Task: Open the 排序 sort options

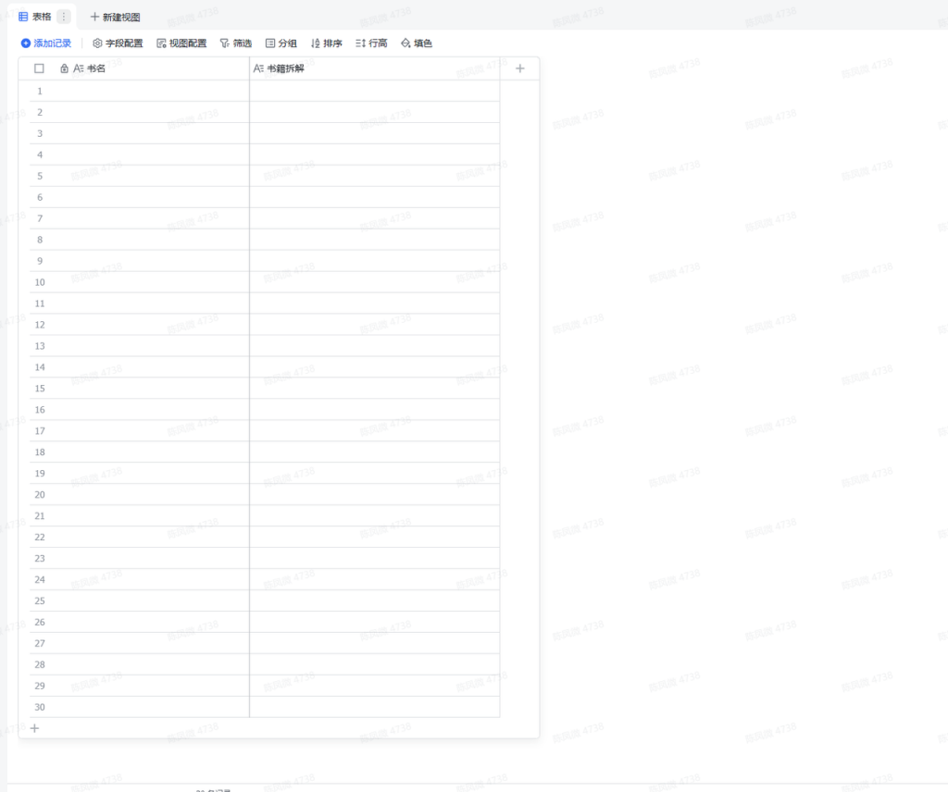Action: (327, 43)
